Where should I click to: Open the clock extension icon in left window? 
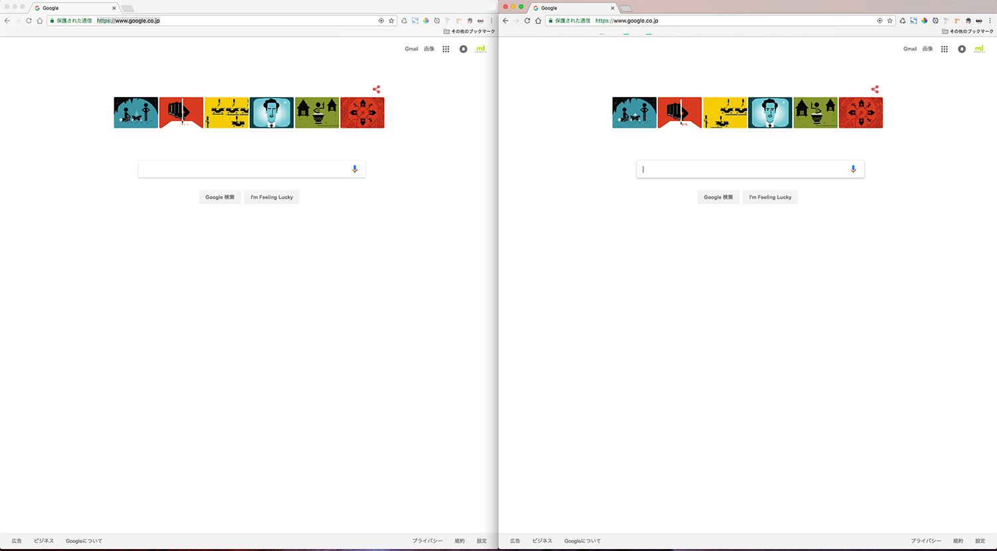[x=437, y=21]
